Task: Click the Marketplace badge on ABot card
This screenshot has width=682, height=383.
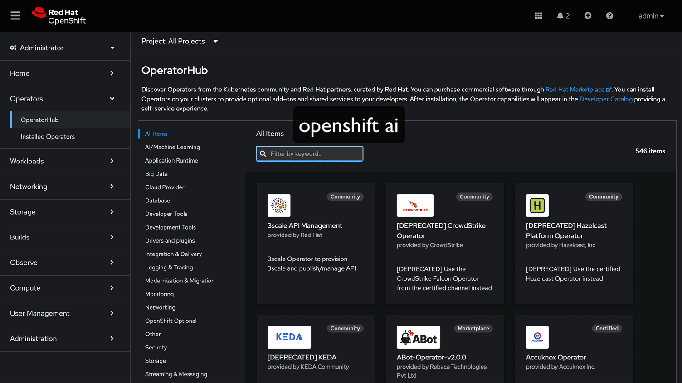Action: point(473,329)
